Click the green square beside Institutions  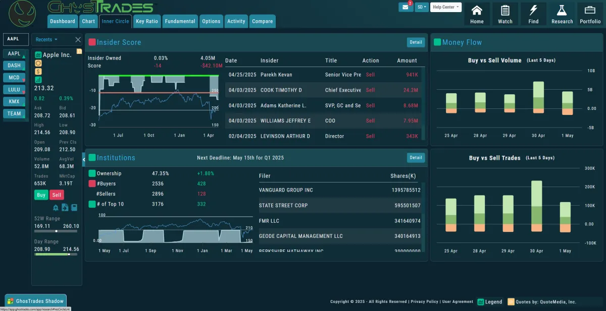tap(92, 158)
